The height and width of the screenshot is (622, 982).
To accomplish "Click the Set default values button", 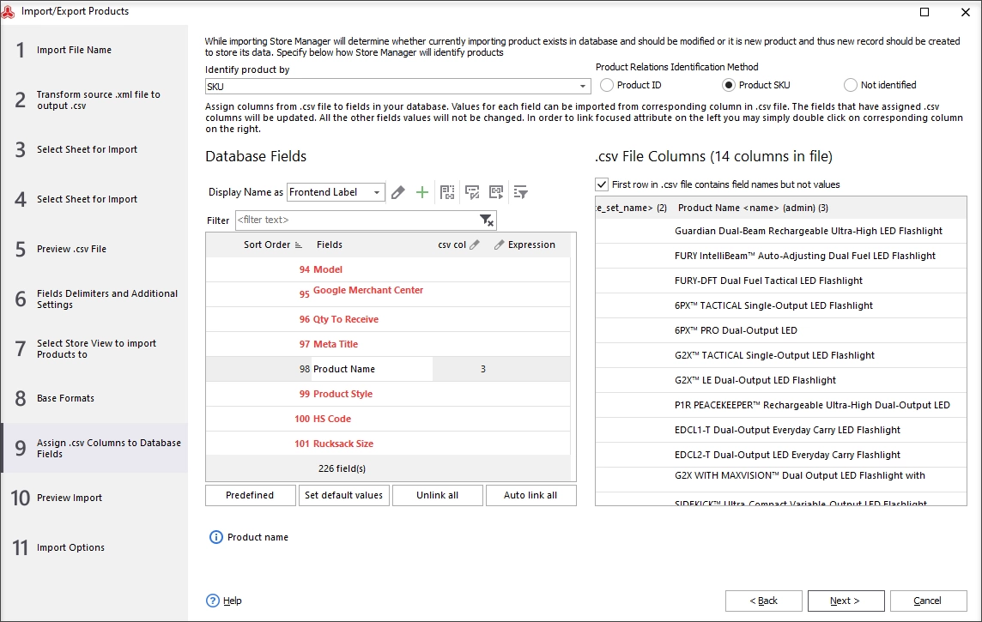I will click(344, 495).
